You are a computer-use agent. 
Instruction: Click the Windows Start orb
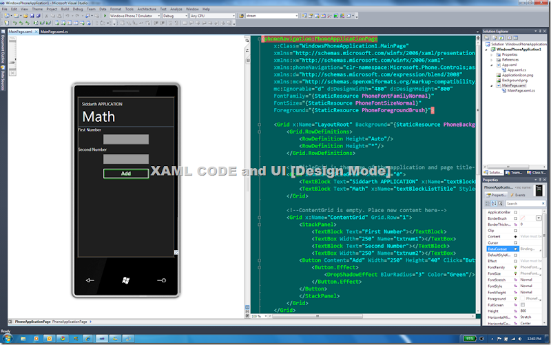8,338
